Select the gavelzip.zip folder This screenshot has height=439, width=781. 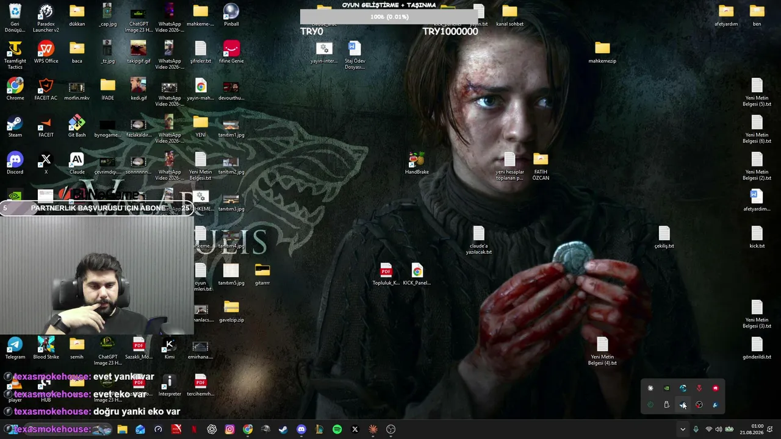tap(231, 312)
